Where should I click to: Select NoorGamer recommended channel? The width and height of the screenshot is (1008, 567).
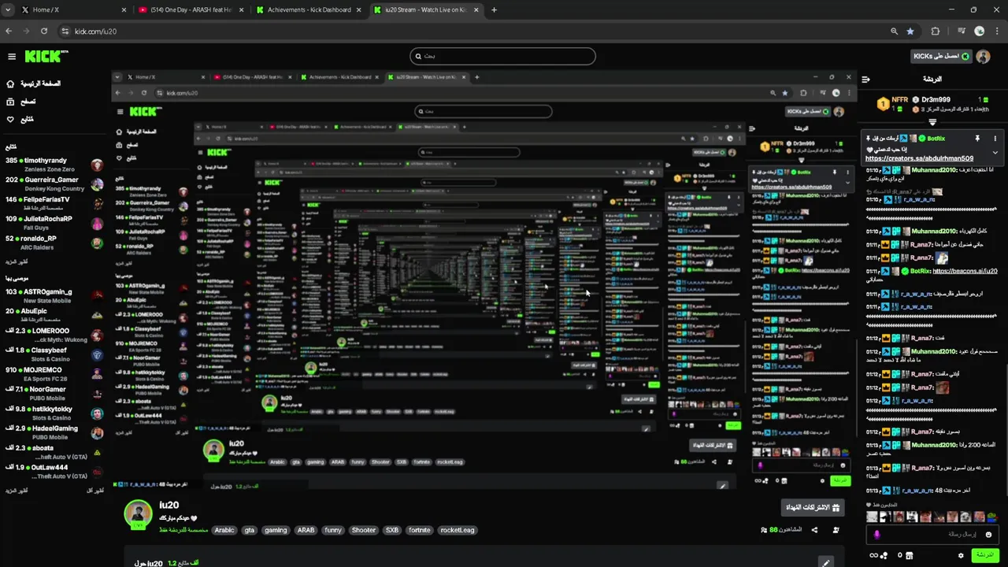[x=54, y=393]
